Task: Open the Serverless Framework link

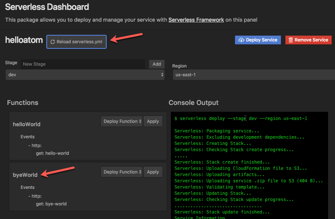Action: [x=196, y=20]
